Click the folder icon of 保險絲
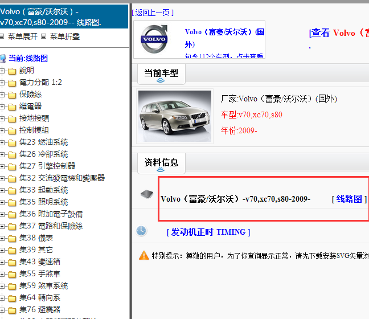 (x=12, y=95)
